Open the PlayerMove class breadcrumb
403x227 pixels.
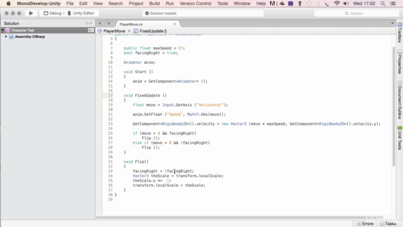pos(111,31)
